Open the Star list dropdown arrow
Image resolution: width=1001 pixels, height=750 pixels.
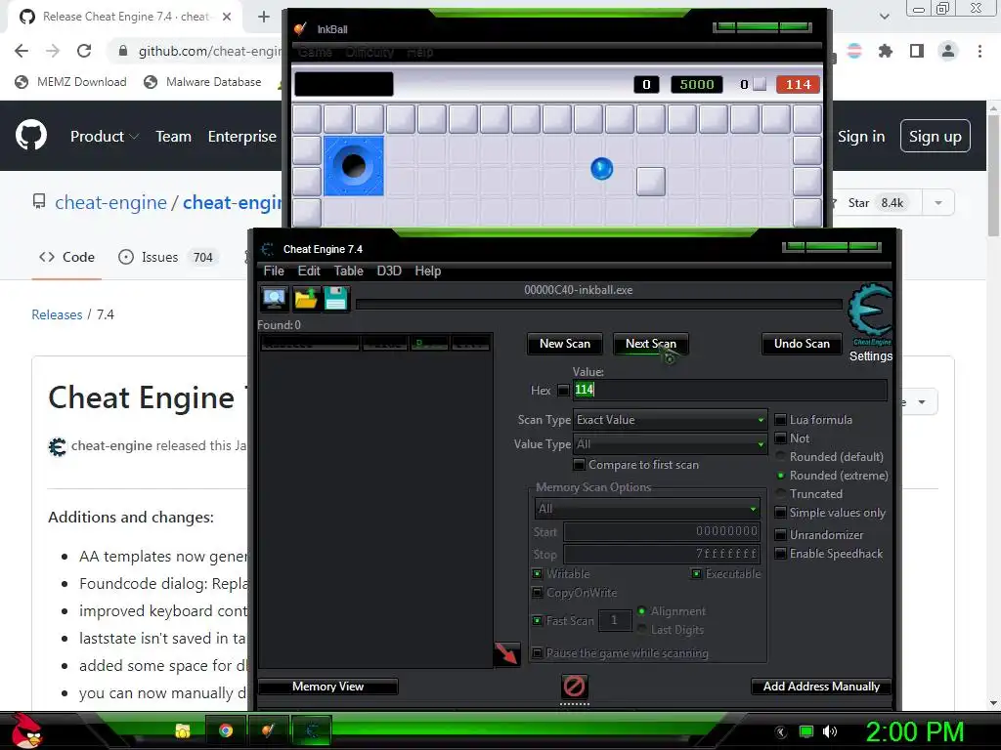938,203
